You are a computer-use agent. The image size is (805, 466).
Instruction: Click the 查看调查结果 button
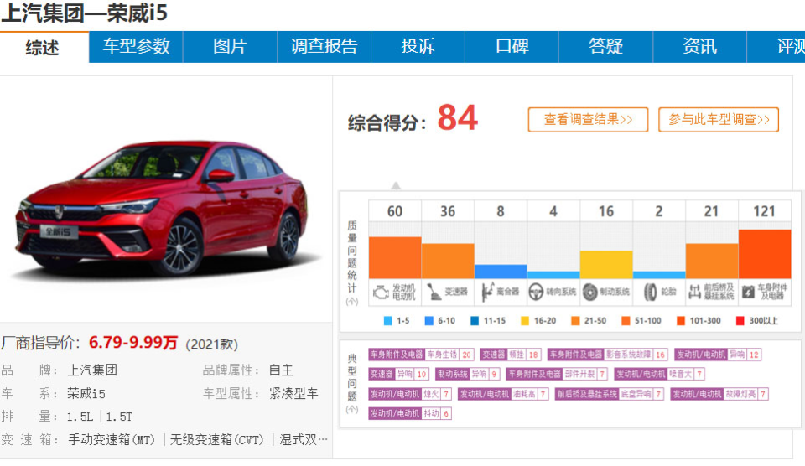pos(588,120)
